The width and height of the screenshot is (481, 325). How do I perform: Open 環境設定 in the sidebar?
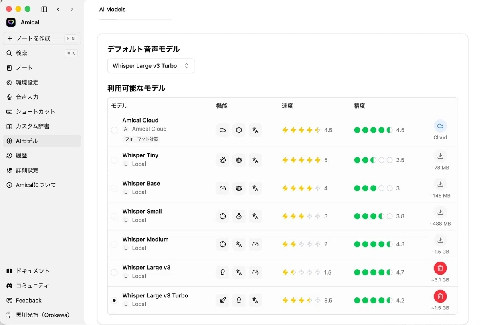[x=42, y=83]
